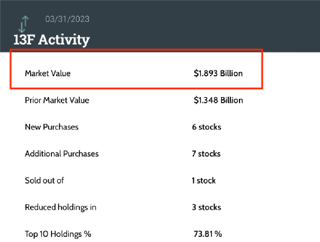This screenshot has width=320, height=242.
Task: Open the 1 stock link
Action: 204,180
